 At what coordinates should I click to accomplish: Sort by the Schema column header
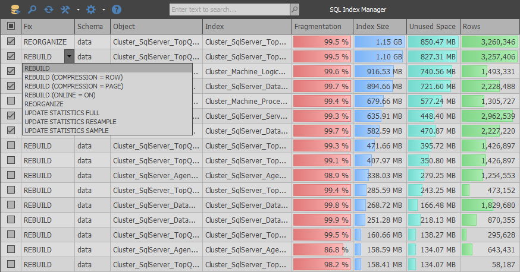[x=93, y=27]
